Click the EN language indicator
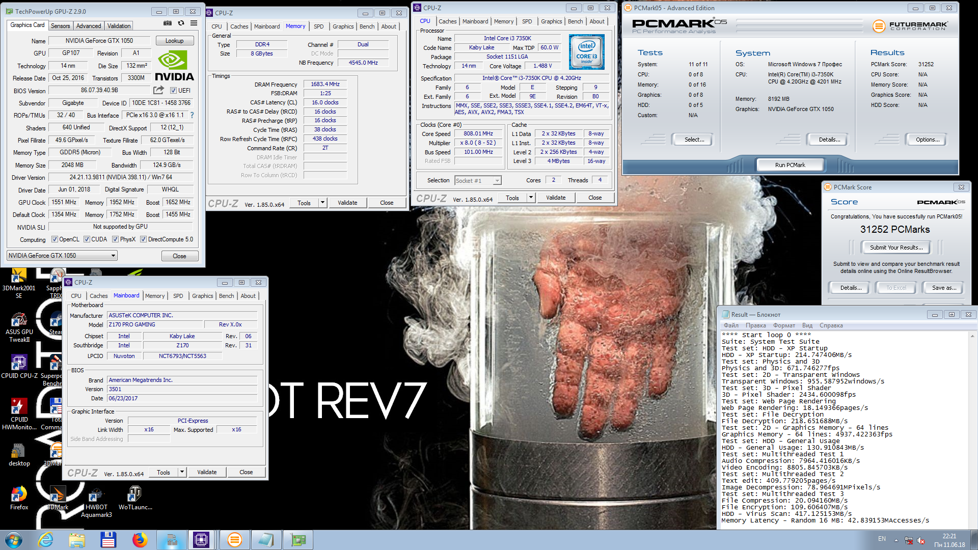Viewport: 978px width, 550px height. [882, 539]
